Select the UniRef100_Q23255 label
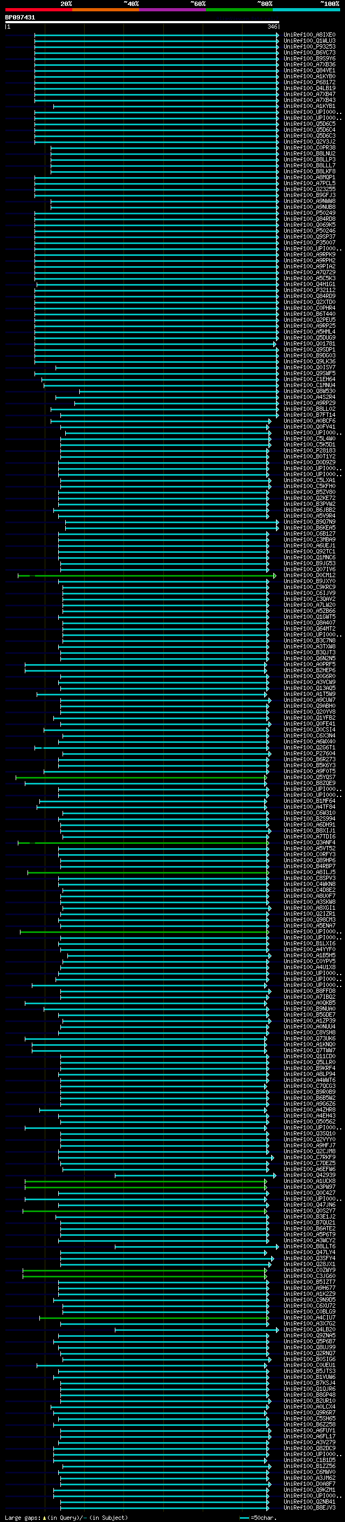This screenshot has width=345, height=1522. tap(309, 189)
